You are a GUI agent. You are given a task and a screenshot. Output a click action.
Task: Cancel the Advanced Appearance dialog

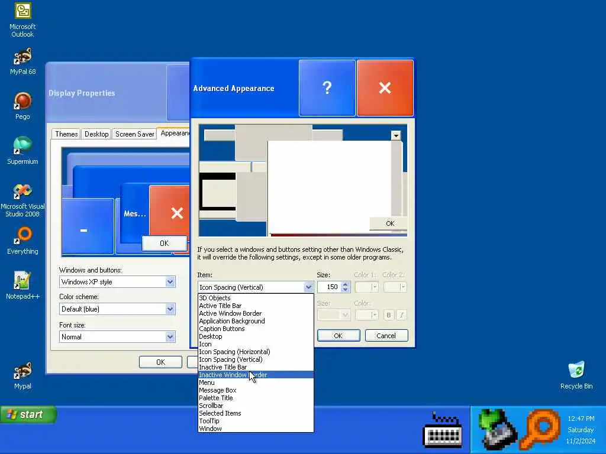386,336
